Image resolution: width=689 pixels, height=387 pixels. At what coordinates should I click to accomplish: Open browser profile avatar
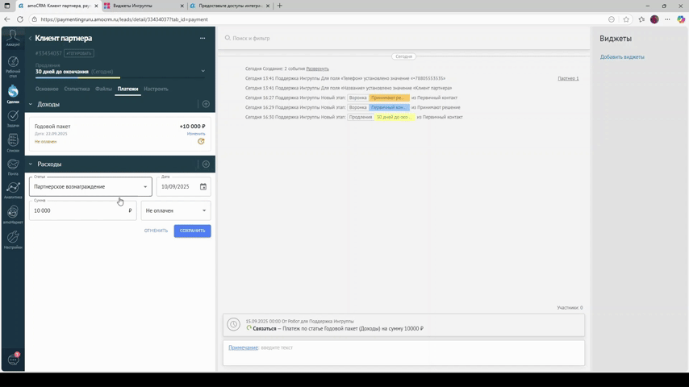point(654,19)
